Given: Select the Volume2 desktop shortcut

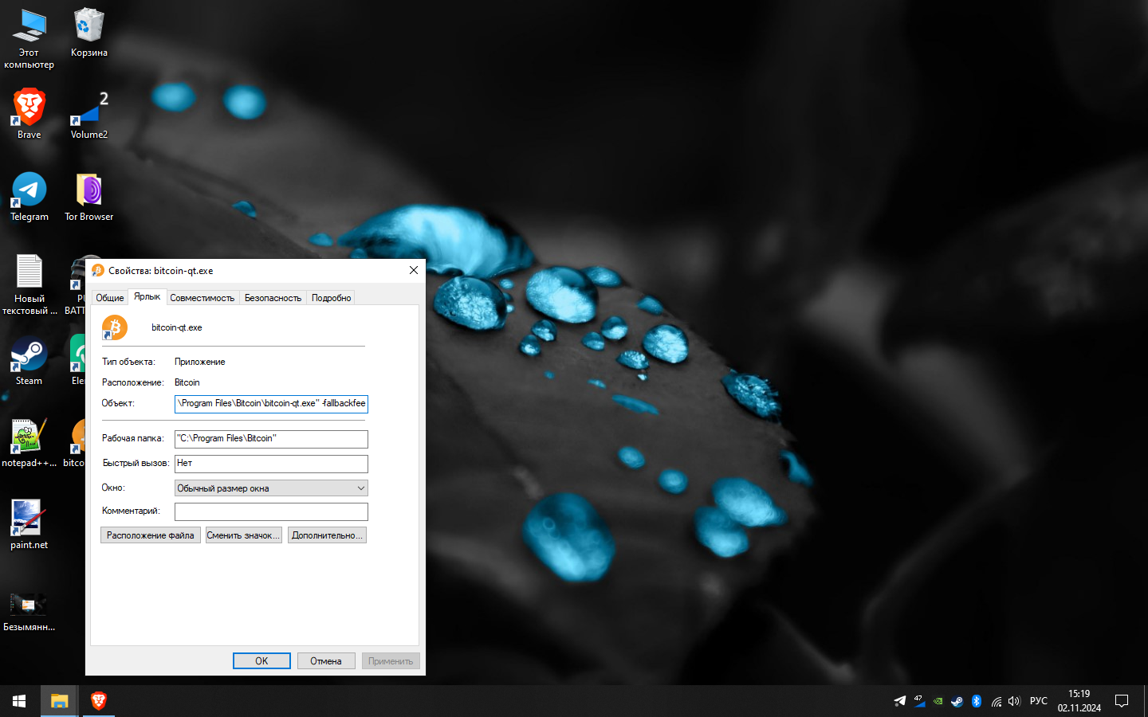Looking at the screenshot, I should 88,114.
